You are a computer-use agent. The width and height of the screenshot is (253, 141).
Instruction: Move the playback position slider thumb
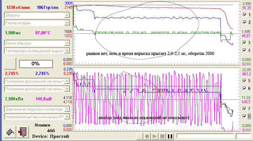pyautogui.click(x=236, y=136)
